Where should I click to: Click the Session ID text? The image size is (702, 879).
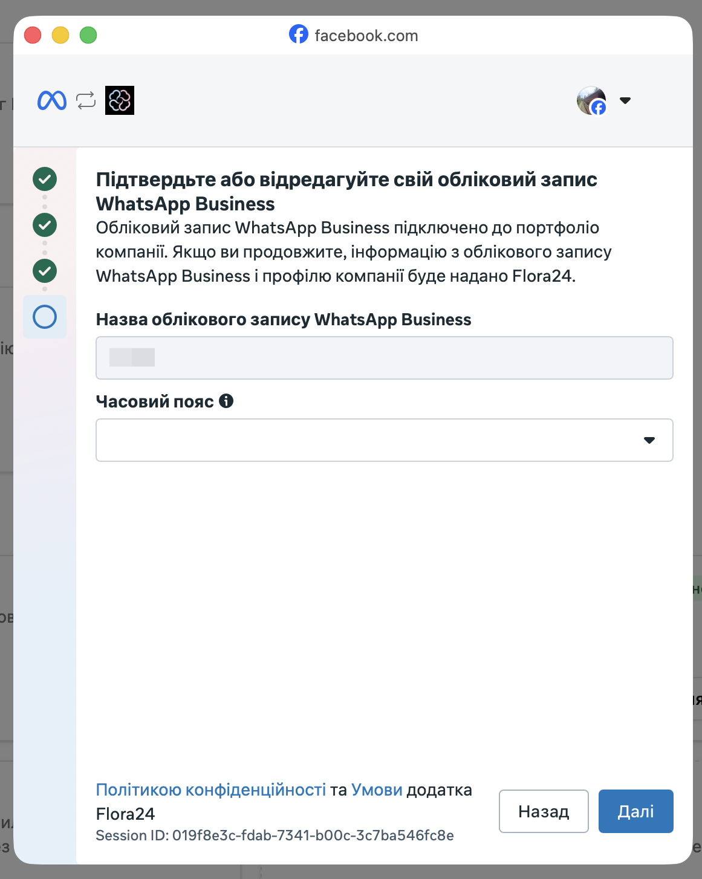point(275,835)
